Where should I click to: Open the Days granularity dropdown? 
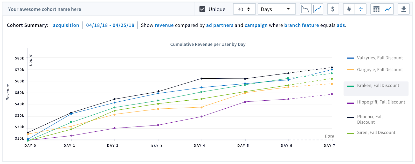276,9
